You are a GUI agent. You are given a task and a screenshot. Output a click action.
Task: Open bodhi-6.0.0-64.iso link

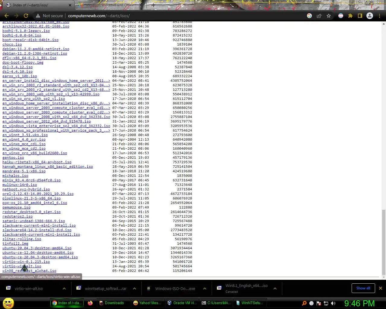[x=22, y=35]
